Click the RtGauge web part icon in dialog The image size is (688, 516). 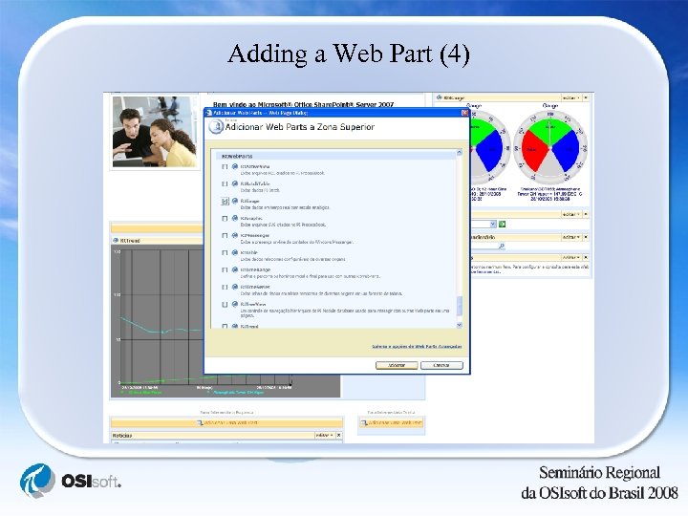(235, 201)
